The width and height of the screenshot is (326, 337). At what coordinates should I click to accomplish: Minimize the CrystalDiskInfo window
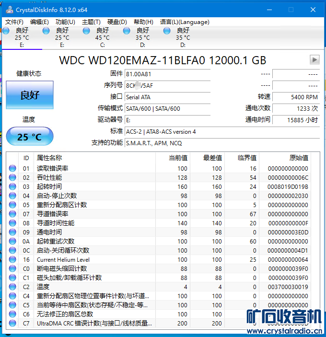coord(269,10)
